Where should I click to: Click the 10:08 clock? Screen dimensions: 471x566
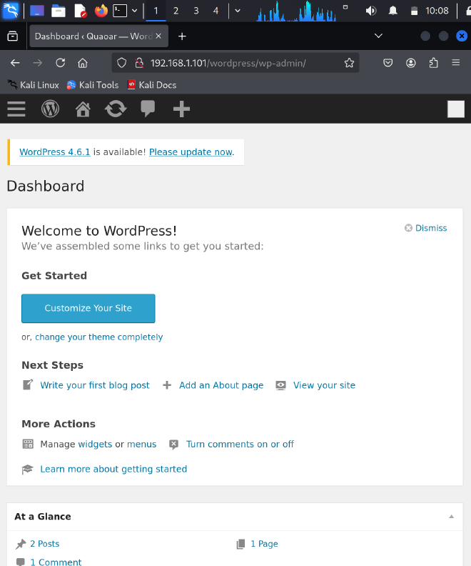click(x=437, y=11)
